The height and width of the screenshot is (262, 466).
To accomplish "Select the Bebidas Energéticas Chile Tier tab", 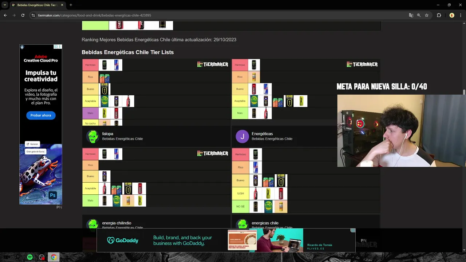I will (37, 5).
